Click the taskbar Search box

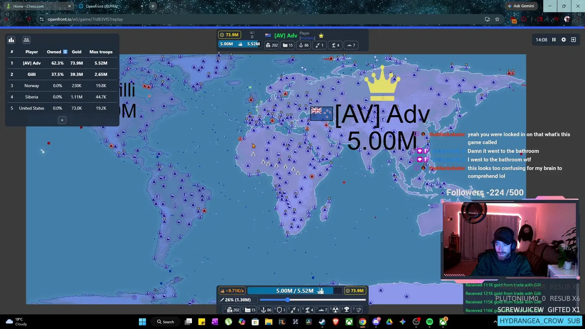click(166, 322)
